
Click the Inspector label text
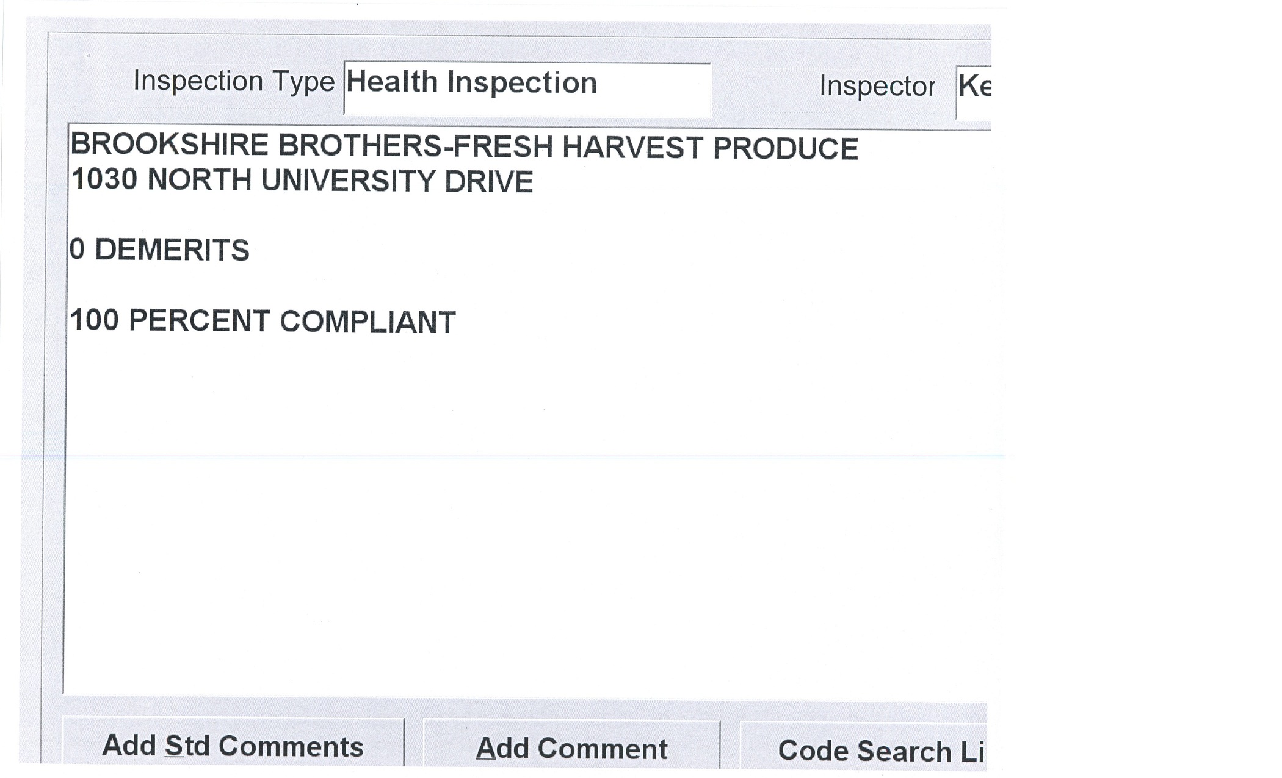pyautogui.click(x=876, y=86)
